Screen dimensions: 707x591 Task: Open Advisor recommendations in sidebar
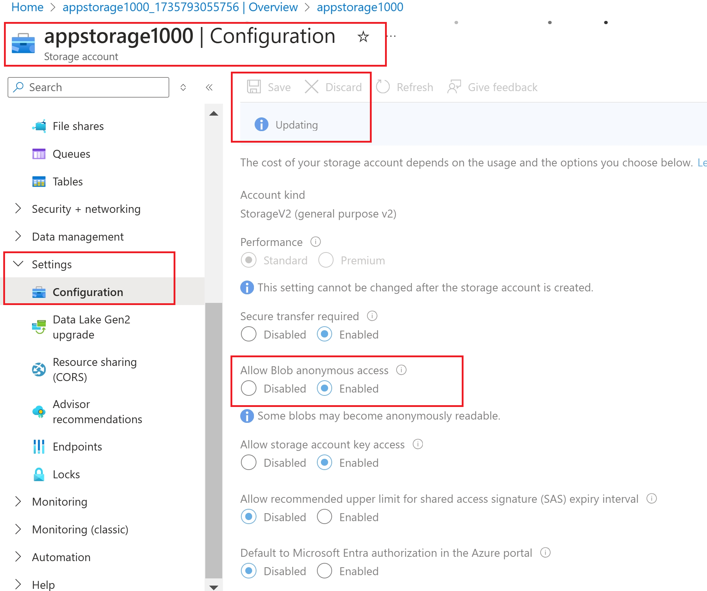(x=97, y=412)
